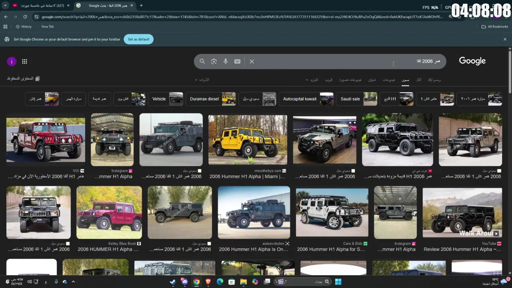Select the Short videos tab
This screenshot has width=512, height=288.
pos(351,80)
